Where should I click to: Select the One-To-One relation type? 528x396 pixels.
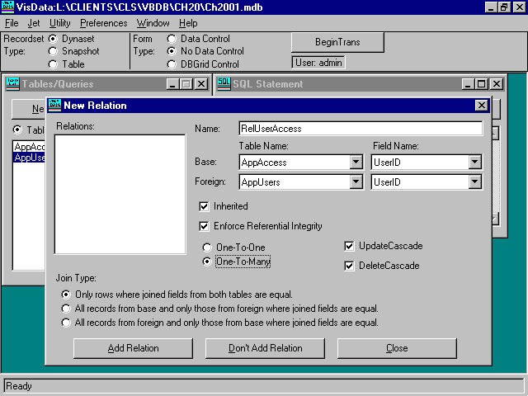[207, 247]
